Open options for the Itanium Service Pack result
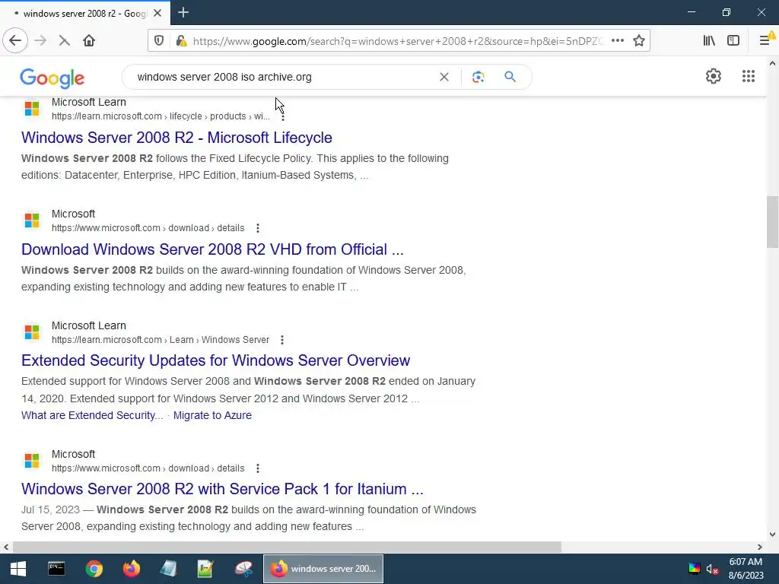Viewport: 779px width, 584px height. point(257,468)
